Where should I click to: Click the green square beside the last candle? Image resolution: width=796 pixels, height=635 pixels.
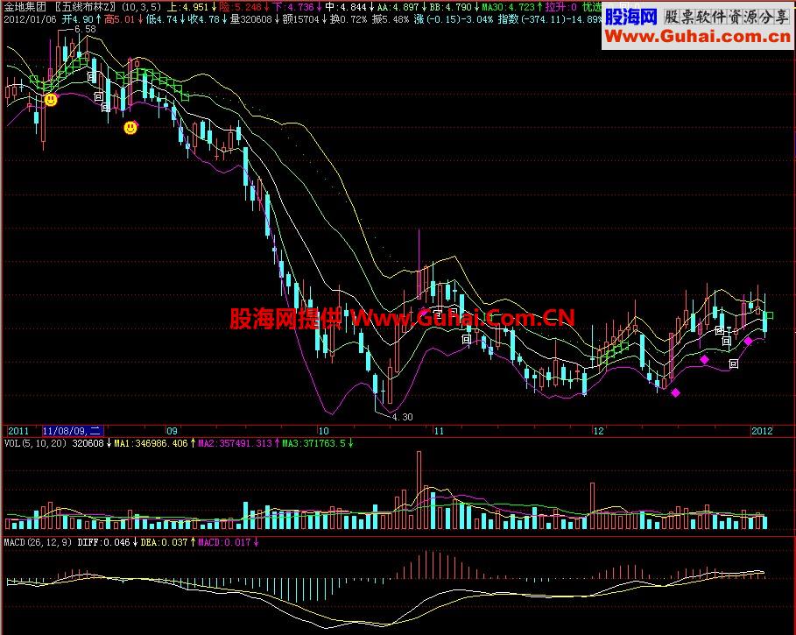pyautogui.click(x=769, y=315)
